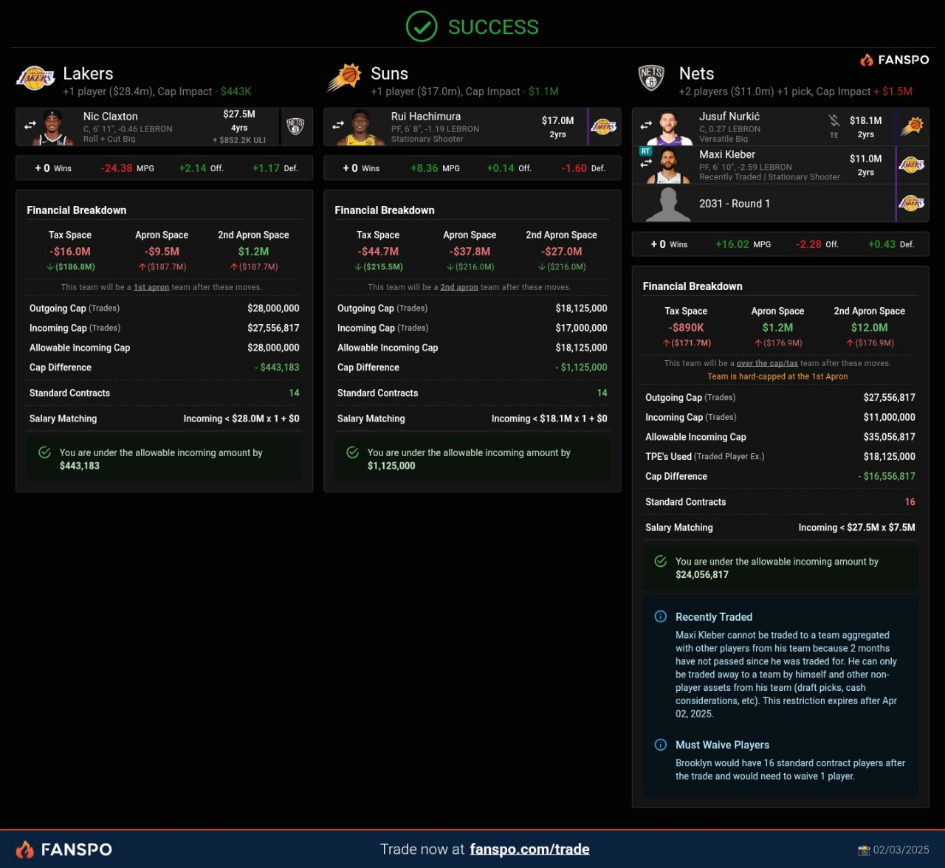Click the Must Waive Players info icon
Image resolution: width=945 pixels, height=868 pixels.
pyautogui.click(x=661, y=745)
